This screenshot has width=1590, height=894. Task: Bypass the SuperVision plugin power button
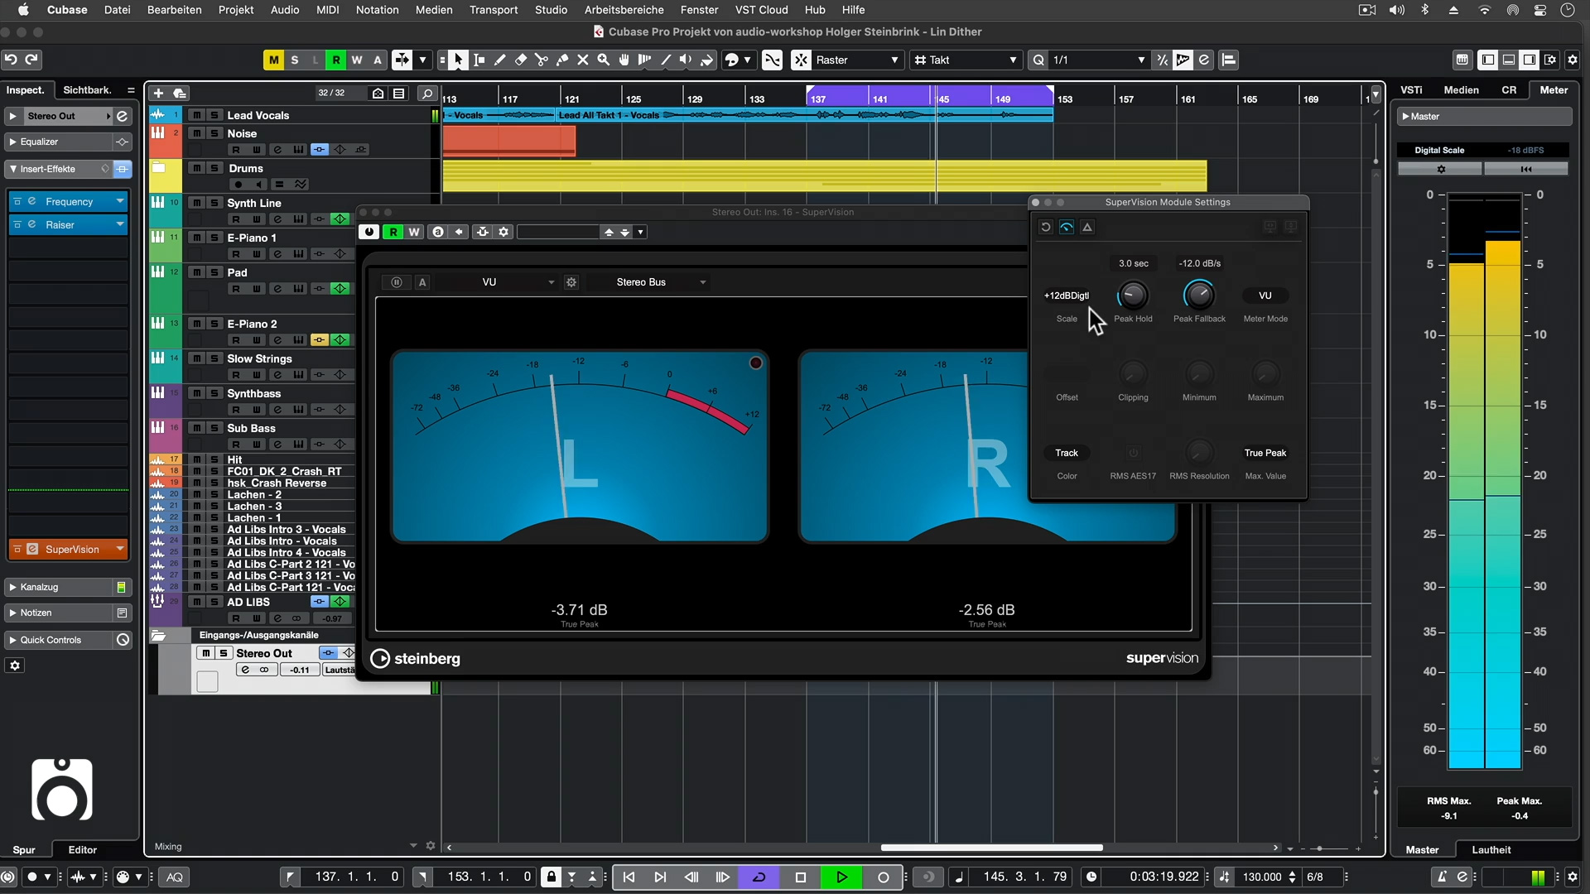[x=369, y=232]
